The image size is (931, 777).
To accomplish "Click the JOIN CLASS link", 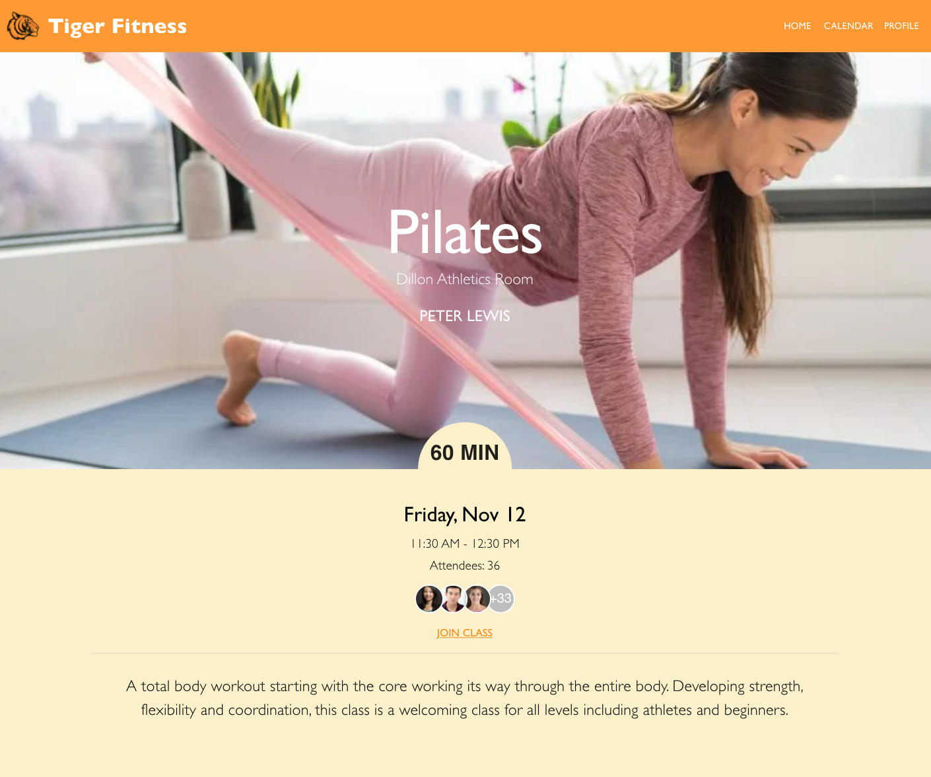I will pyautogui.click(x=464, y=633).
